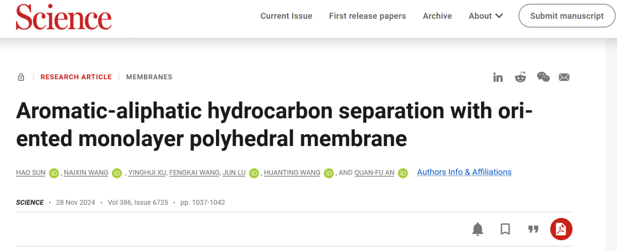The width and height of the screenshot is (617, 251).
Task: Open Authors Info & Affiliations link
Action: tap(464, 172)
